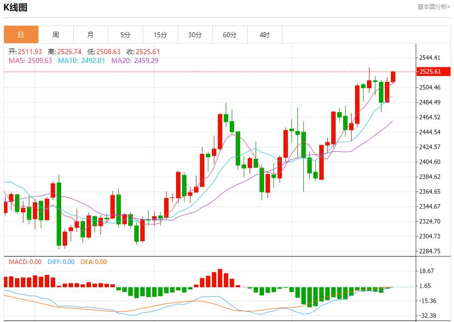
Task: Switch to the 4时 four-hour tab
Action: tap(265, 35)
